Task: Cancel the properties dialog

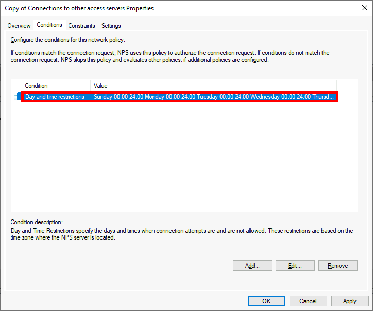Action: click(x=308, y=301)
